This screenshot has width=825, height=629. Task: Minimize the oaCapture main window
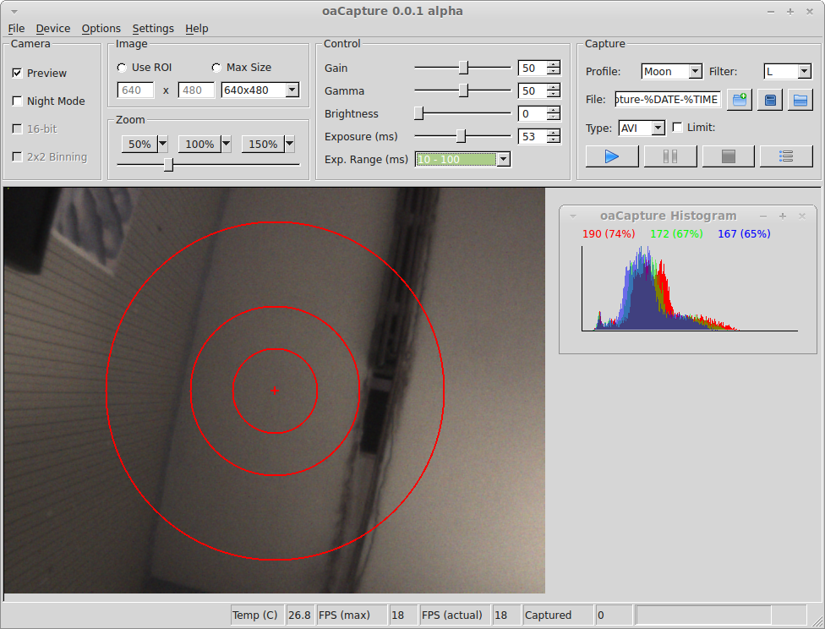point(771,12)
